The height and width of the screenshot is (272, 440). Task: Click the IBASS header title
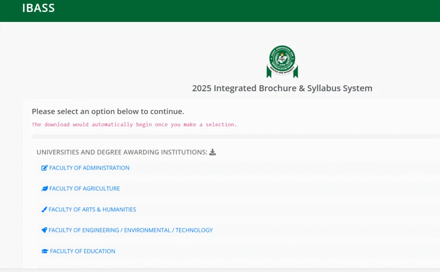tap(38, 8)
